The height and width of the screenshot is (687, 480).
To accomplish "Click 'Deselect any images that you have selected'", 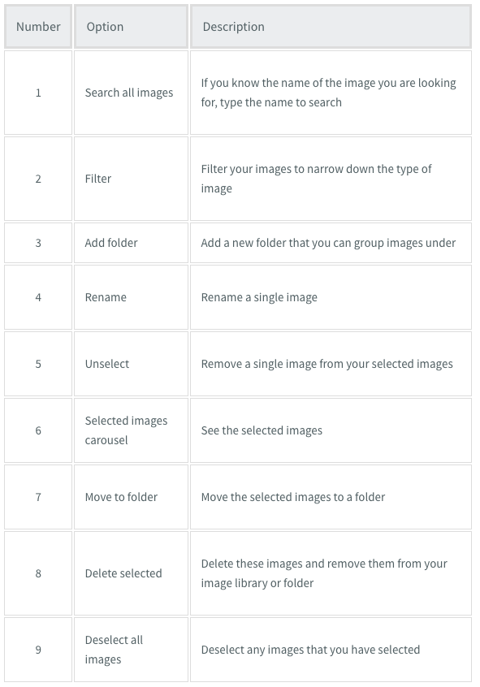I will click(310, 650).
